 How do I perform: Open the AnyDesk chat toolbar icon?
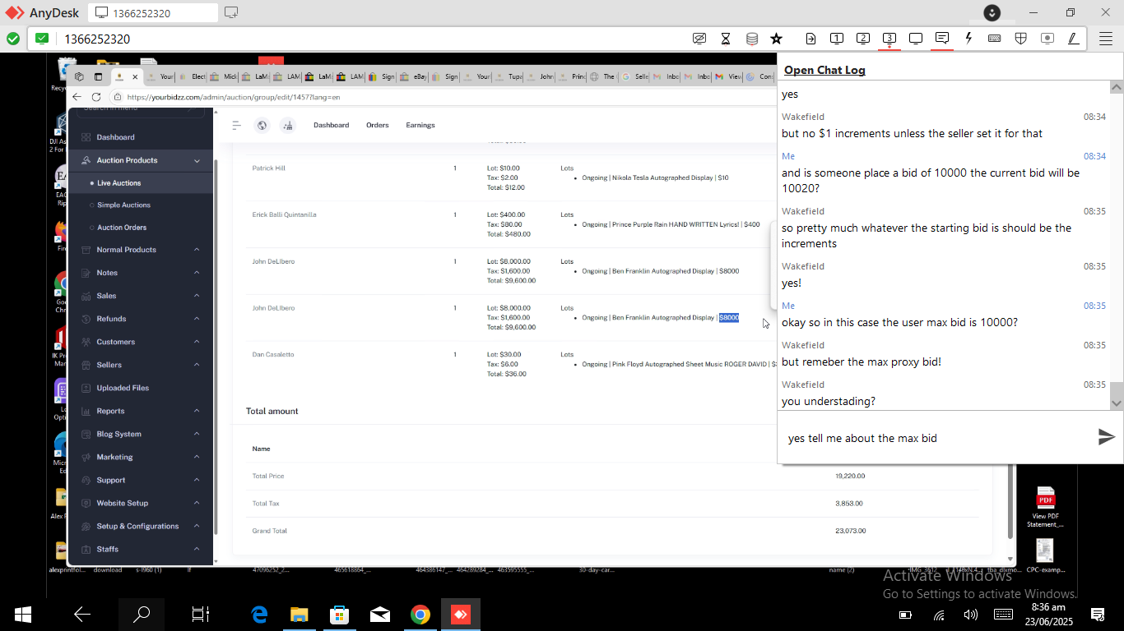[x=942, y=39]
